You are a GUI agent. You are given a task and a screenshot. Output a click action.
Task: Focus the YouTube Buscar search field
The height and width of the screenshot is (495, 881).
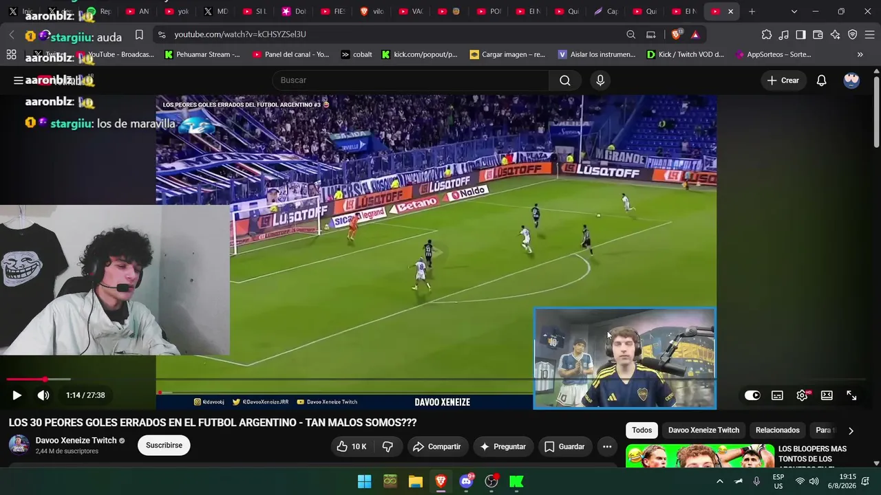412,80
